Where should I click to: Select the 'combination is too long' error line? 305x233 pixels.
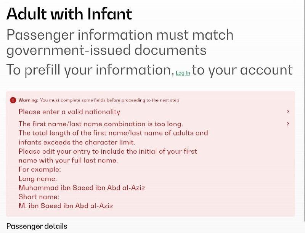pos(101,124)
